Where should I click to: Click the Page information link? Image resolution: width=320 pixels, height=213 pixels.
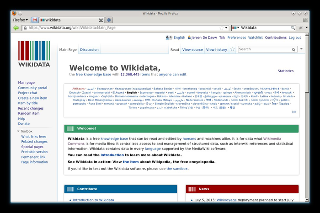point(34,162)
